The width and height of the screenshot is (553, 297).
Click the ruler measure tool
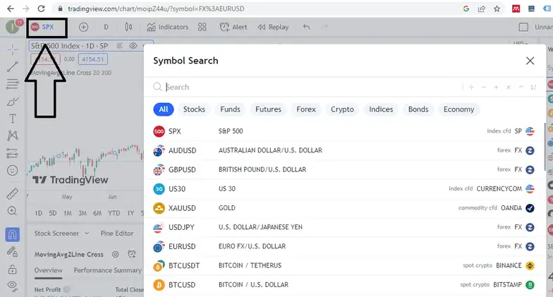pos(12,193)
